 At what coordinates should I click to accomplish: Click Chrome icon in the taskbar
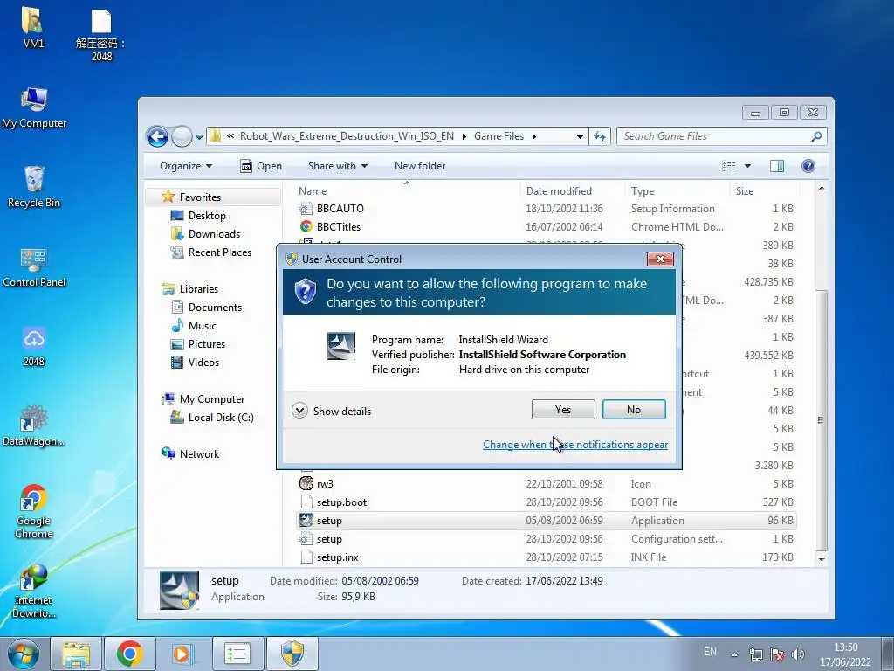tap(129, 654)
